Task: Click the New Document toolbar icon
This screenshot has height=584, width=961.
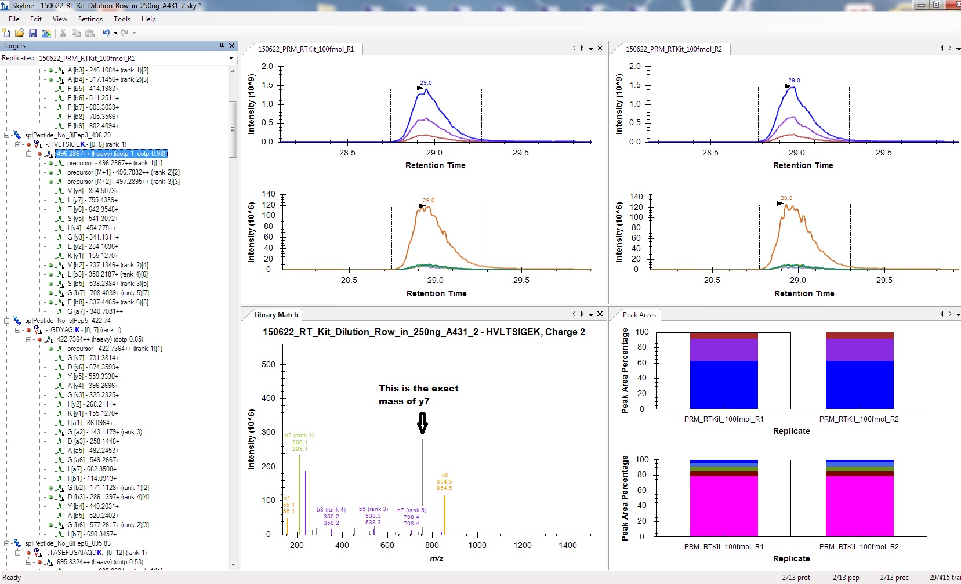Action: click(6, 33)
